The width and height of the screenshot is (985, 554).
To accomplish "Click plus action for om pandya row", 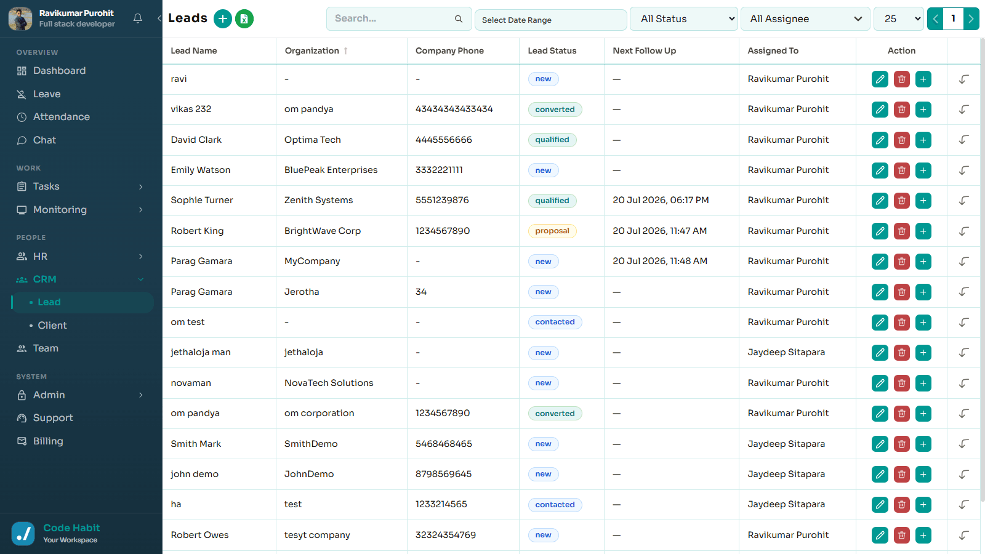I will coord(923,414).
